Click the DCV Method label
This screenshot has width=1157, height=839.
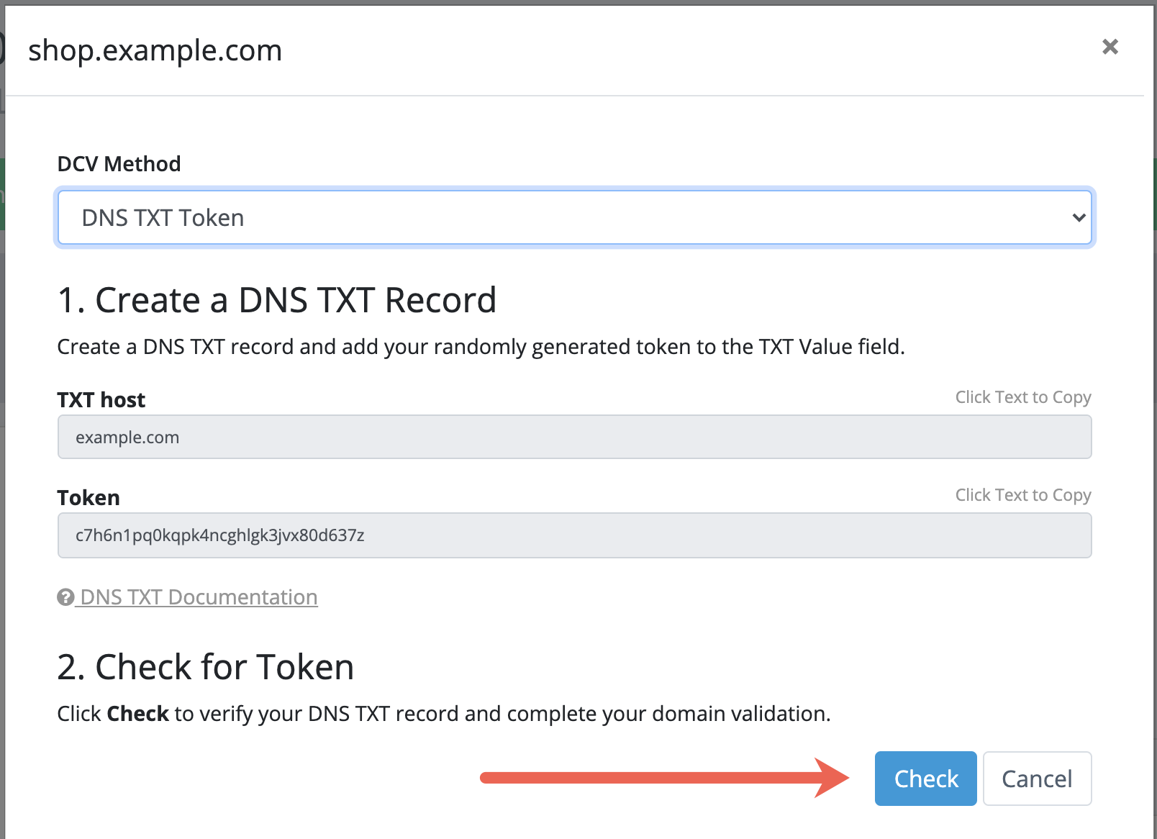tap(119, 164)
